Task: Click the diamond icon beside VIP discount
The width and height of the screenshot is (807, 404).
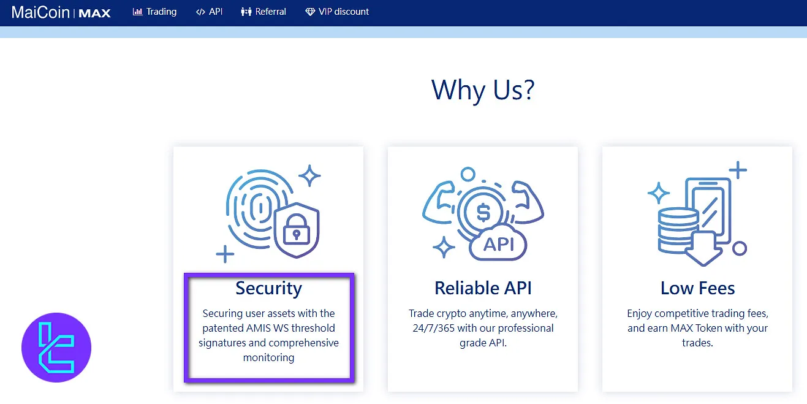Action: [310, 12]
